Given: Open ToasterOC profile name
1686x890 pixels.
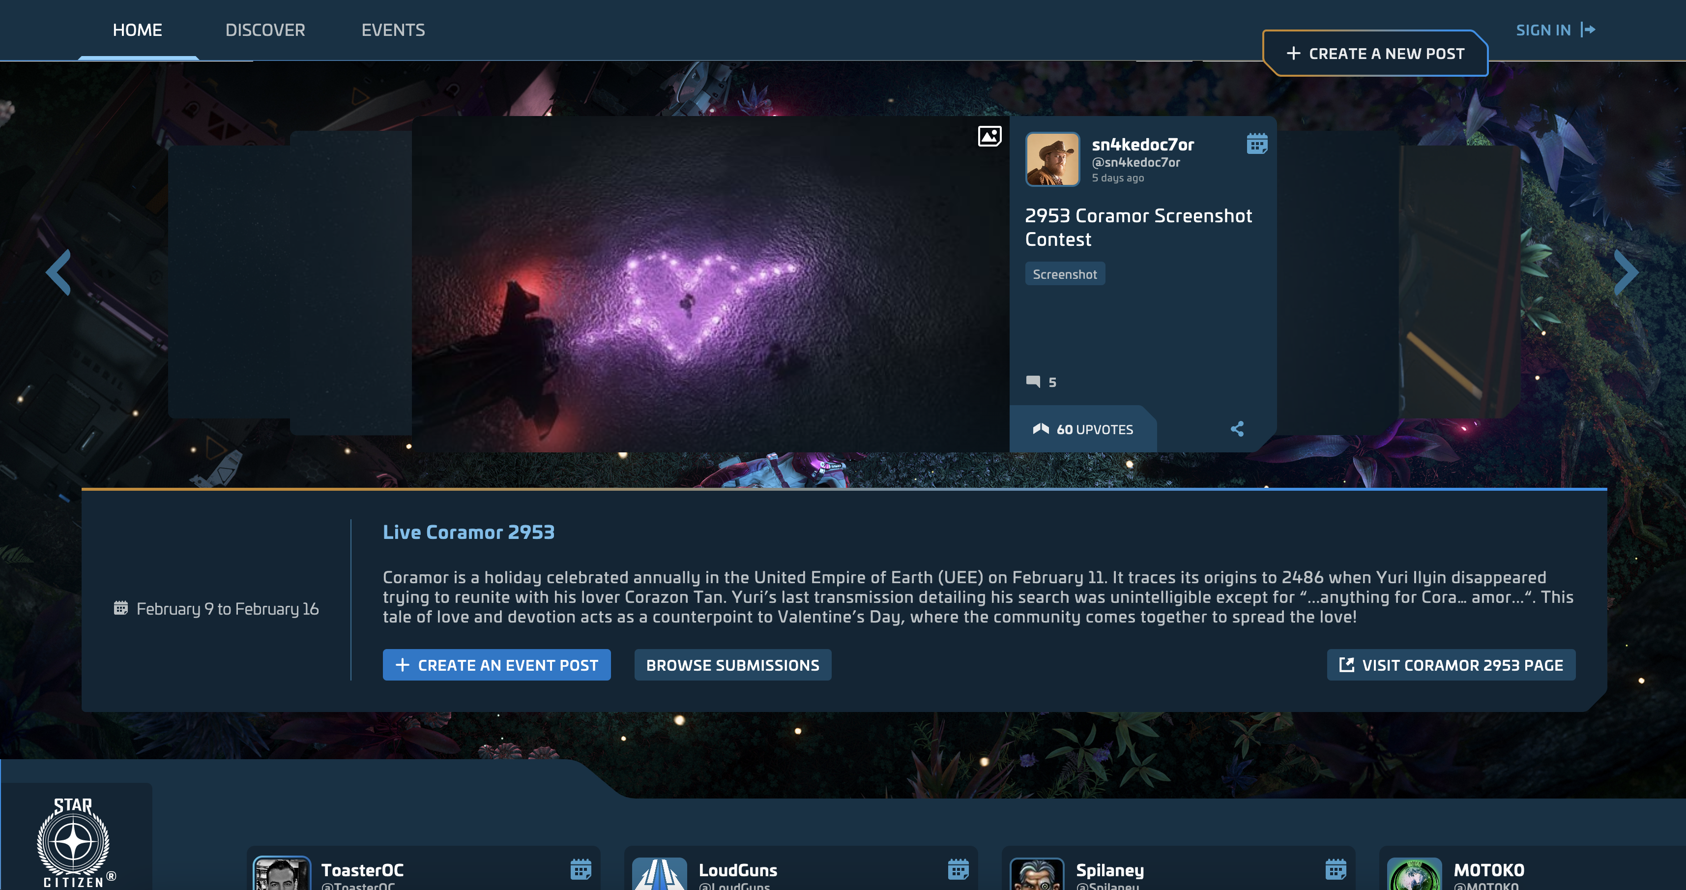Looking at the screenshot, I should pyautogui.click(x=362, y=870).
